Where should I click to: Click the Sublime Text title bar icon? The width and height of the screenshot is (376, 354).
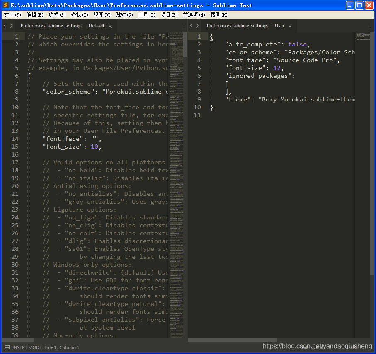tap(6, 5)
